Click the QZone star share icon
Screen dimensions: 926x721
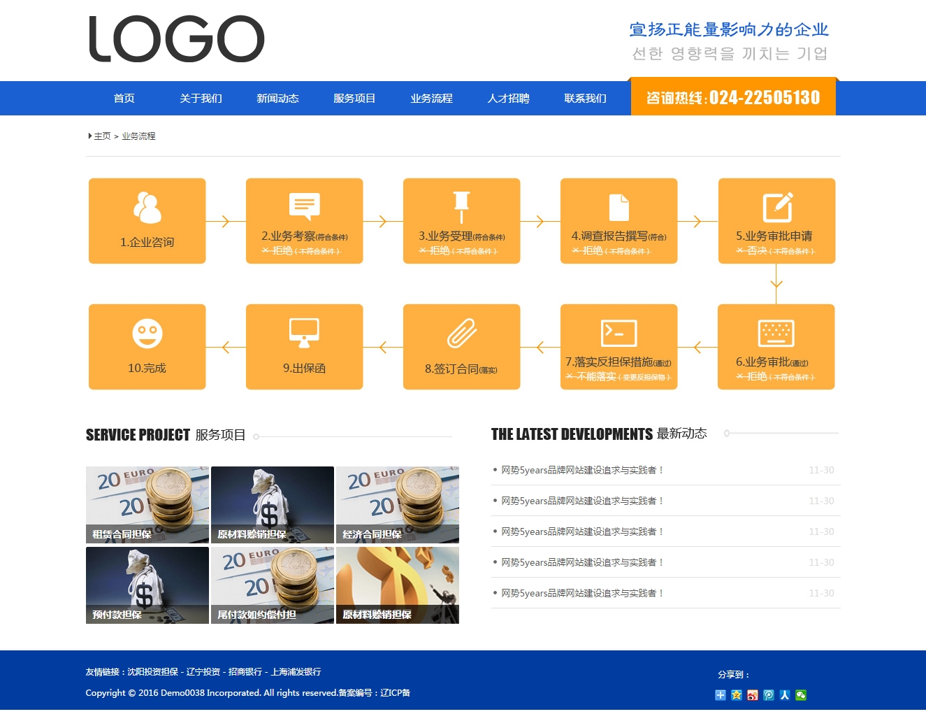click(x=737, y=695)
